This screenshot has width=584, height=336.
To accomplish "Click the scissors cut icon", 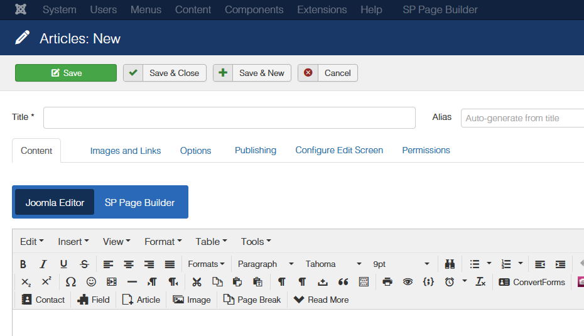I will pos(197,282).
